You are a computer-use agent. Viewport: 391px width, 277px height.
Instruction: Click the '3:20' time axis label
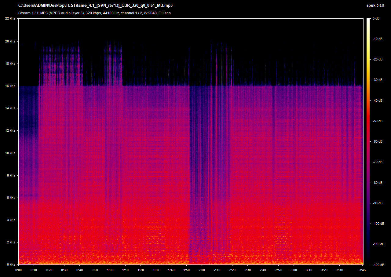[324, 270]
